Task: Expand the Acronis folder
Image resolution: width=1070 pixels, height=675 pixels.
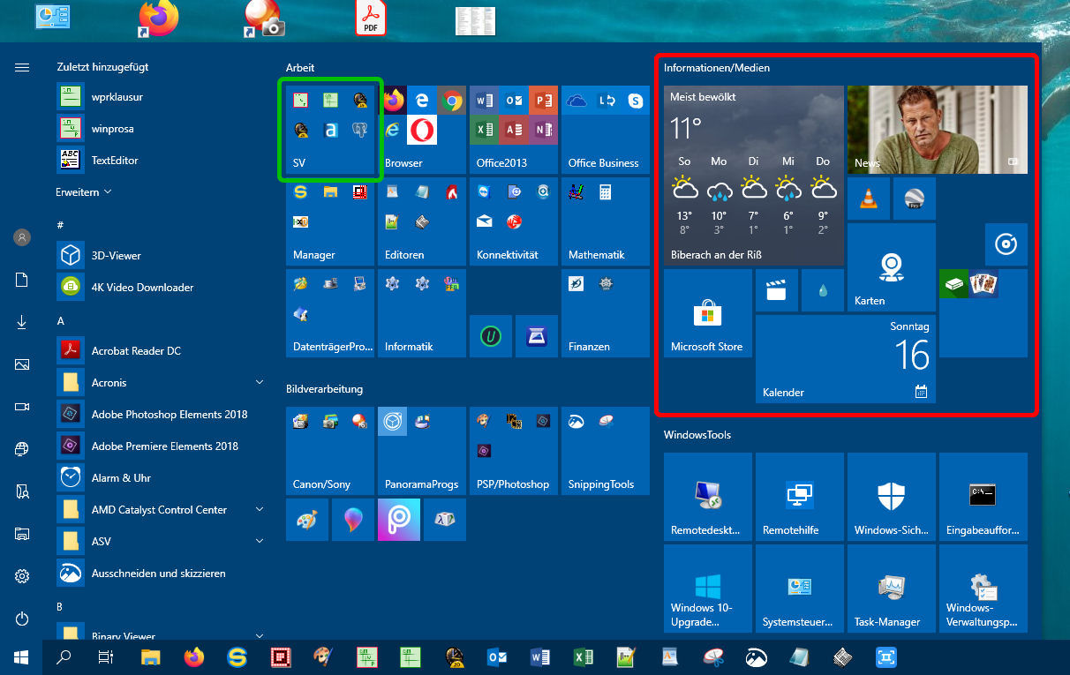Action: coord(260,382)
